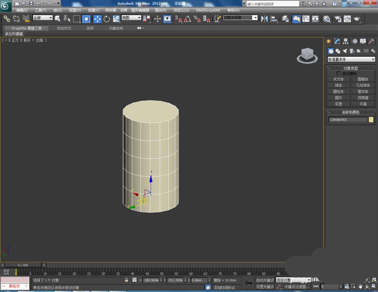Switch to the 自由形式 tab
The width and height of the screenshot is (378, 292).
point(65,28)
